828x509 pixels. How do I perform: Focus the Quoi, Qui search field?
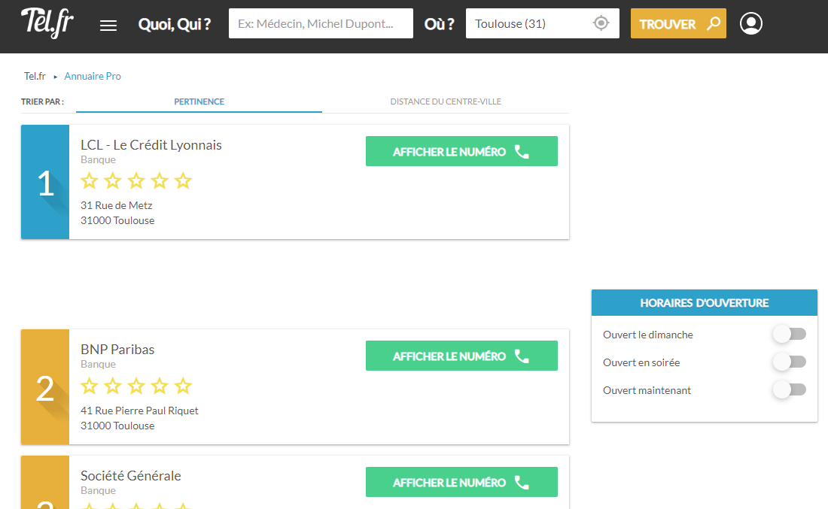(321, 23)
